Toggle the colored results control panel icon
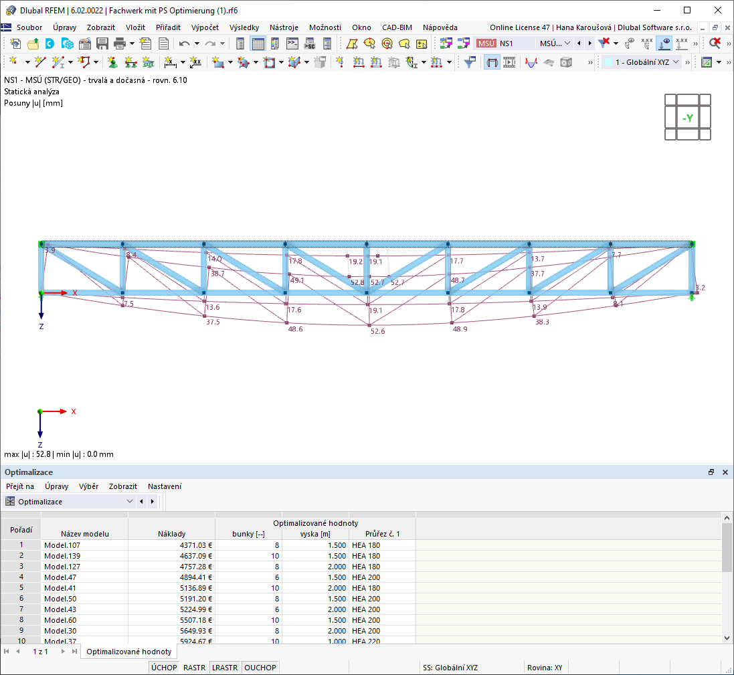734x675 pixels. coord(275,43)
